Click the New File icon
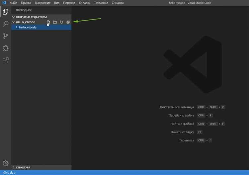Screen dimensions: 249x175 coord(48,22)
